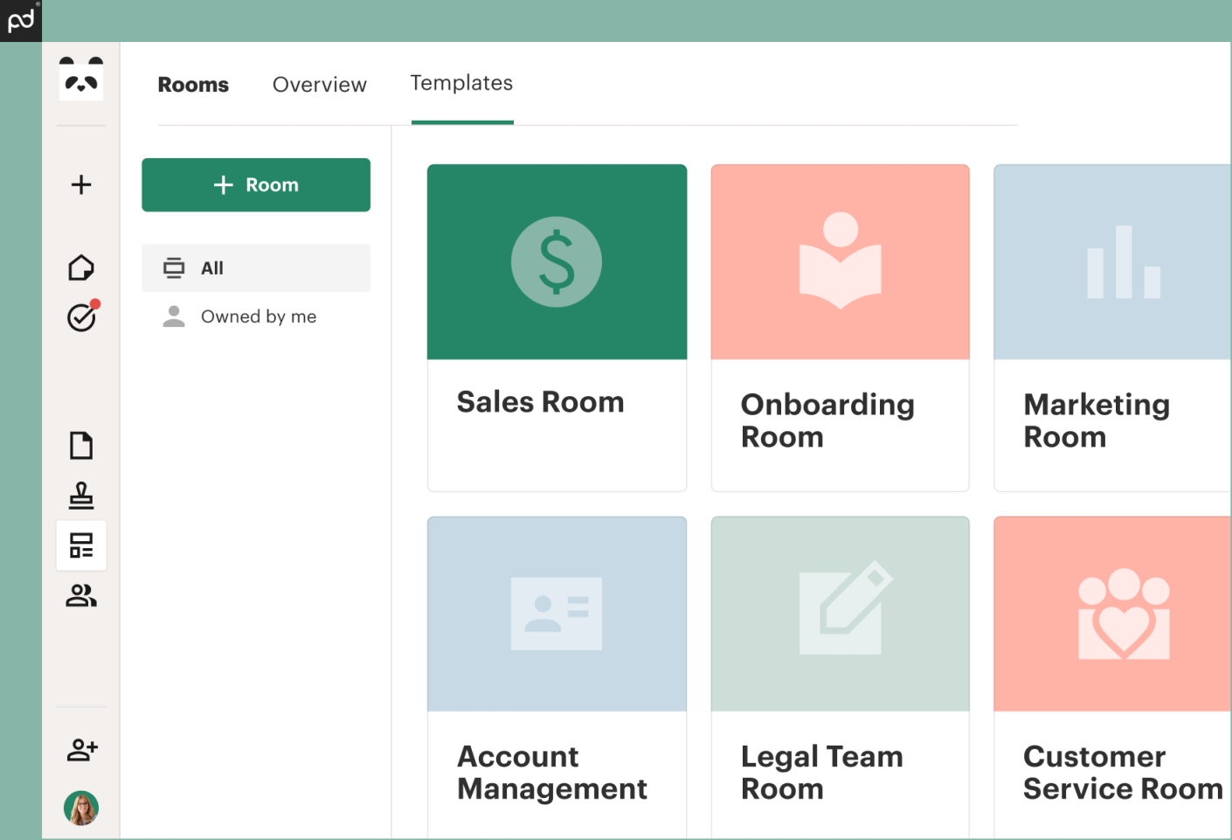Open the create new document plus icon

click(81, 184)
